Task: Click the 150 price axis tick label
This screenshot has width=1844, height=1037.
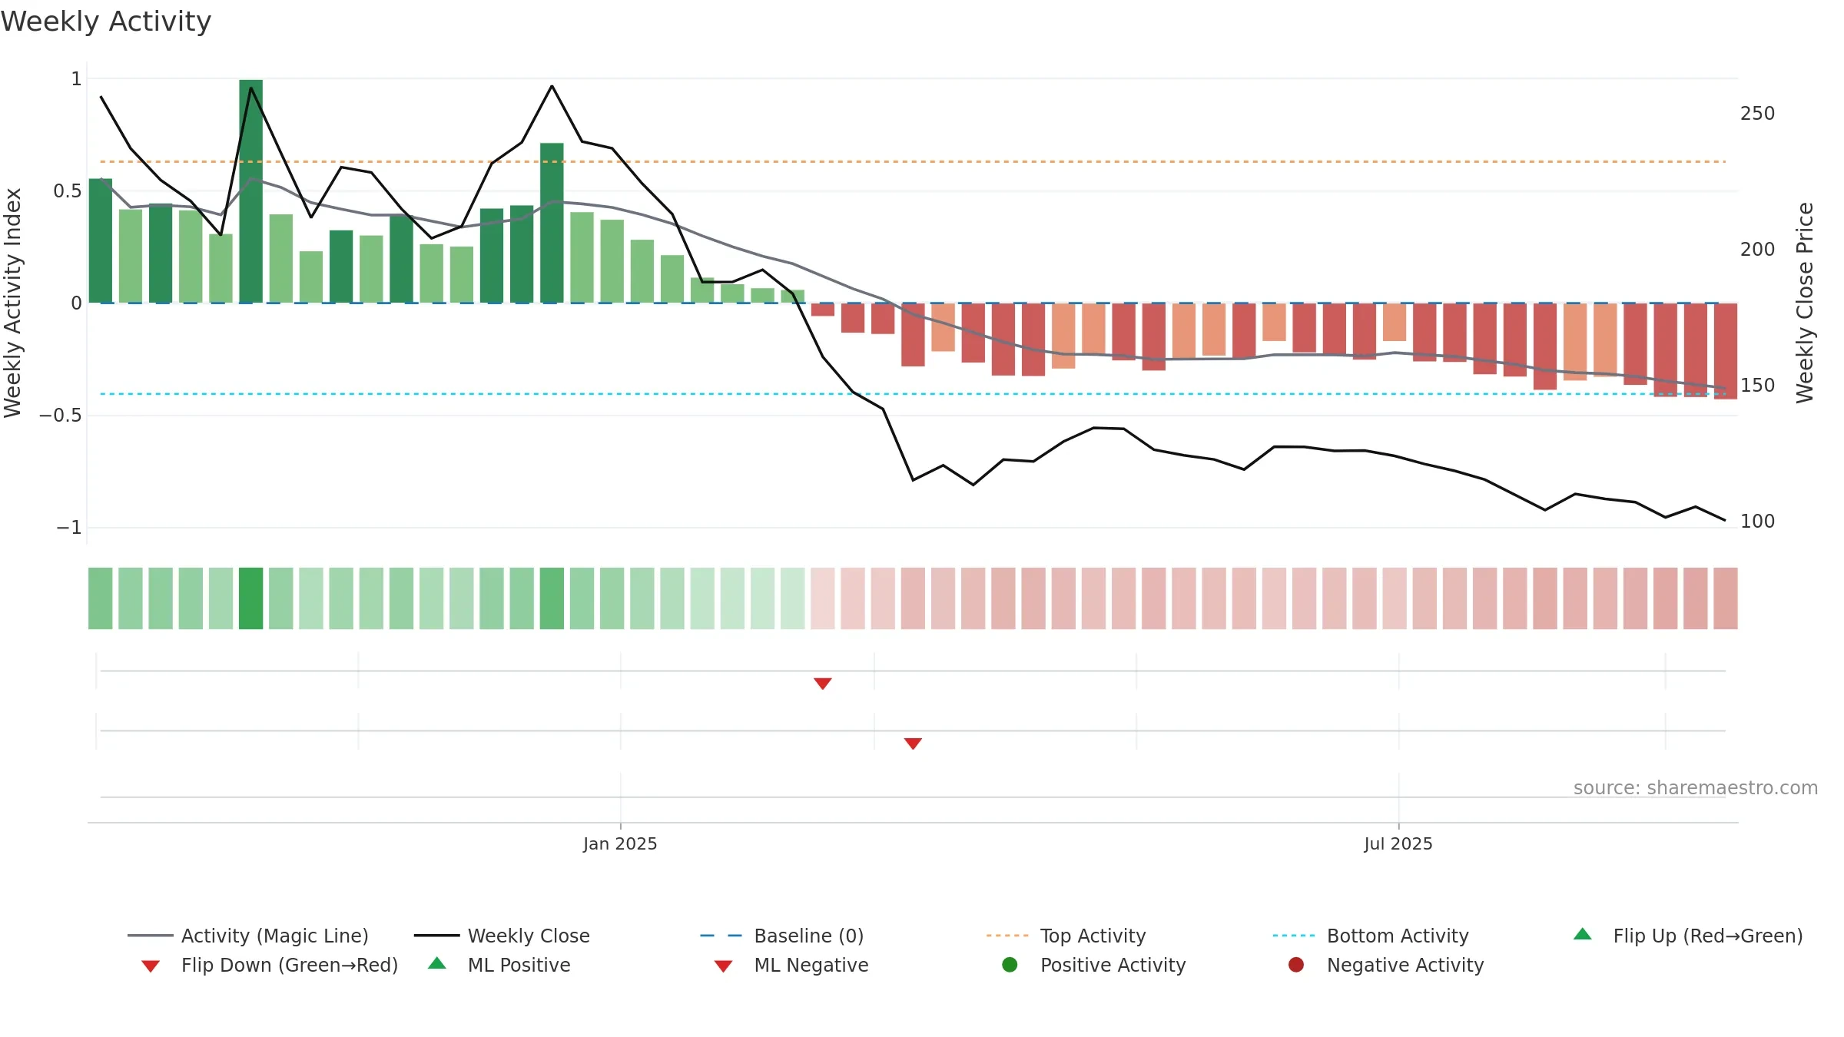Action: click(x=1758, y=386)
